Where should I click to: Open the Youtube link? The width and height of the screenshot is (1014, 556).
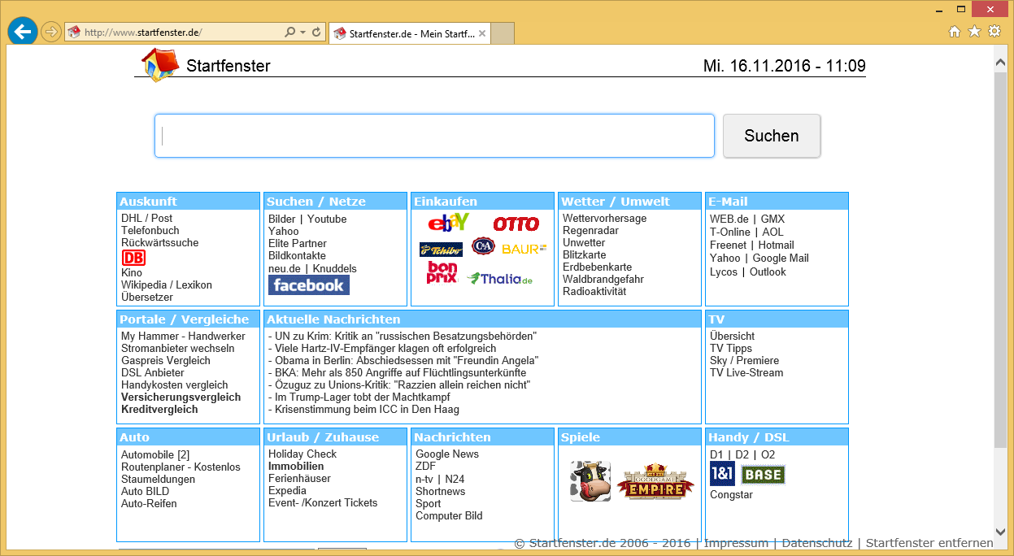pos(327,219)
